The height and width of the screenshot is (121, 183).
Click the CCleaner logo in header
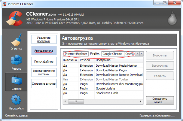14,18
